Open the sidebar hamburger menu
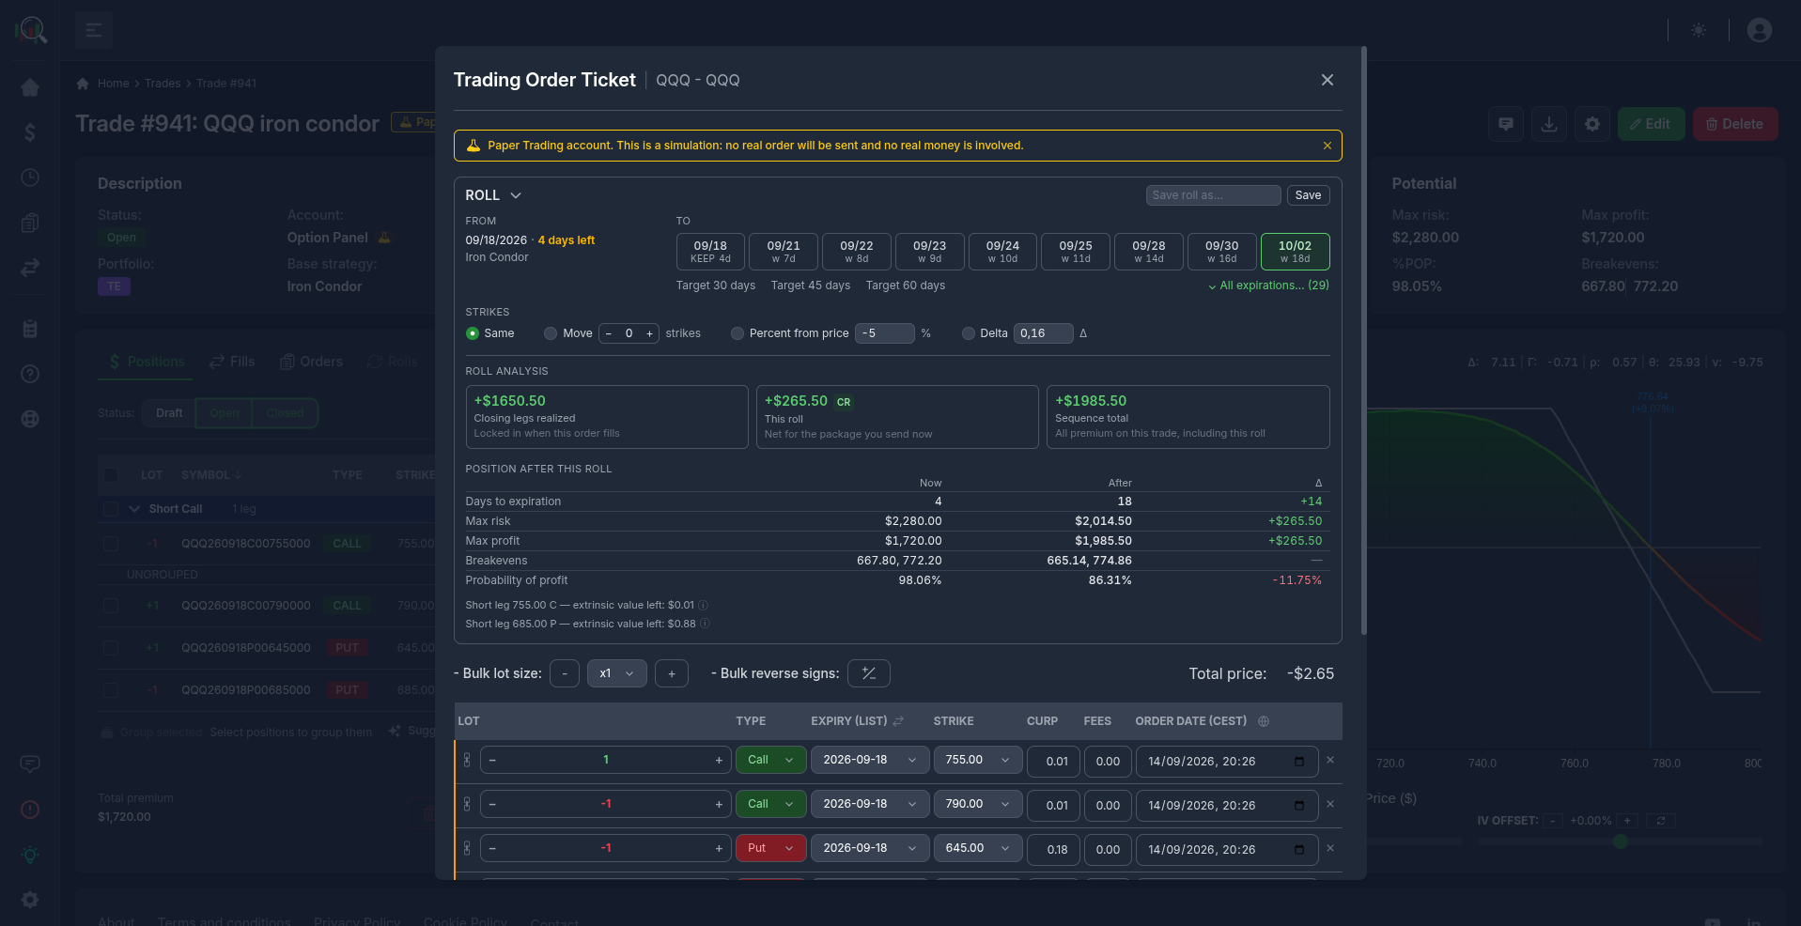Viewport: 1801px width, 926px height. (x=94, y=30)
